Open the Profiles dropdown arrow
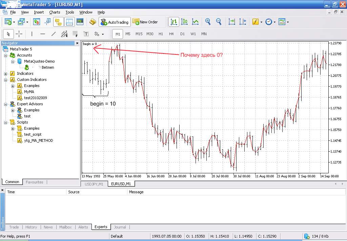Viewport: 347px width, 241px height. (27, 22)
